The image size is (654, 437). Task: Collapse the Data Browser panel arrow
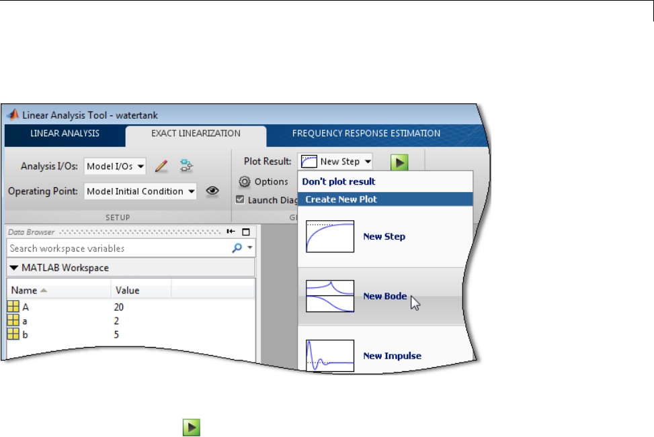coord(231,232)
